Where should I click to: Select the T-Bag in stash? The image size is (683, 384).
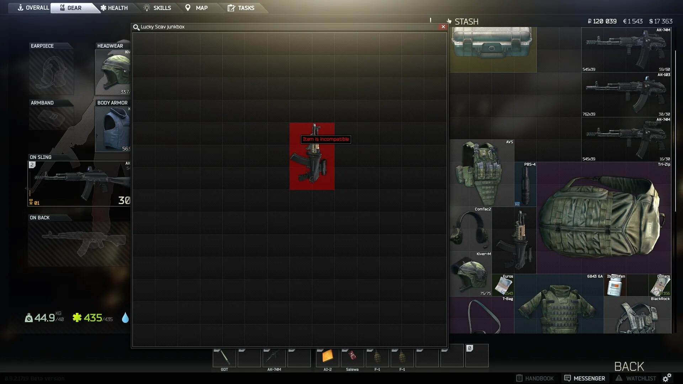[x=481, y=315]
